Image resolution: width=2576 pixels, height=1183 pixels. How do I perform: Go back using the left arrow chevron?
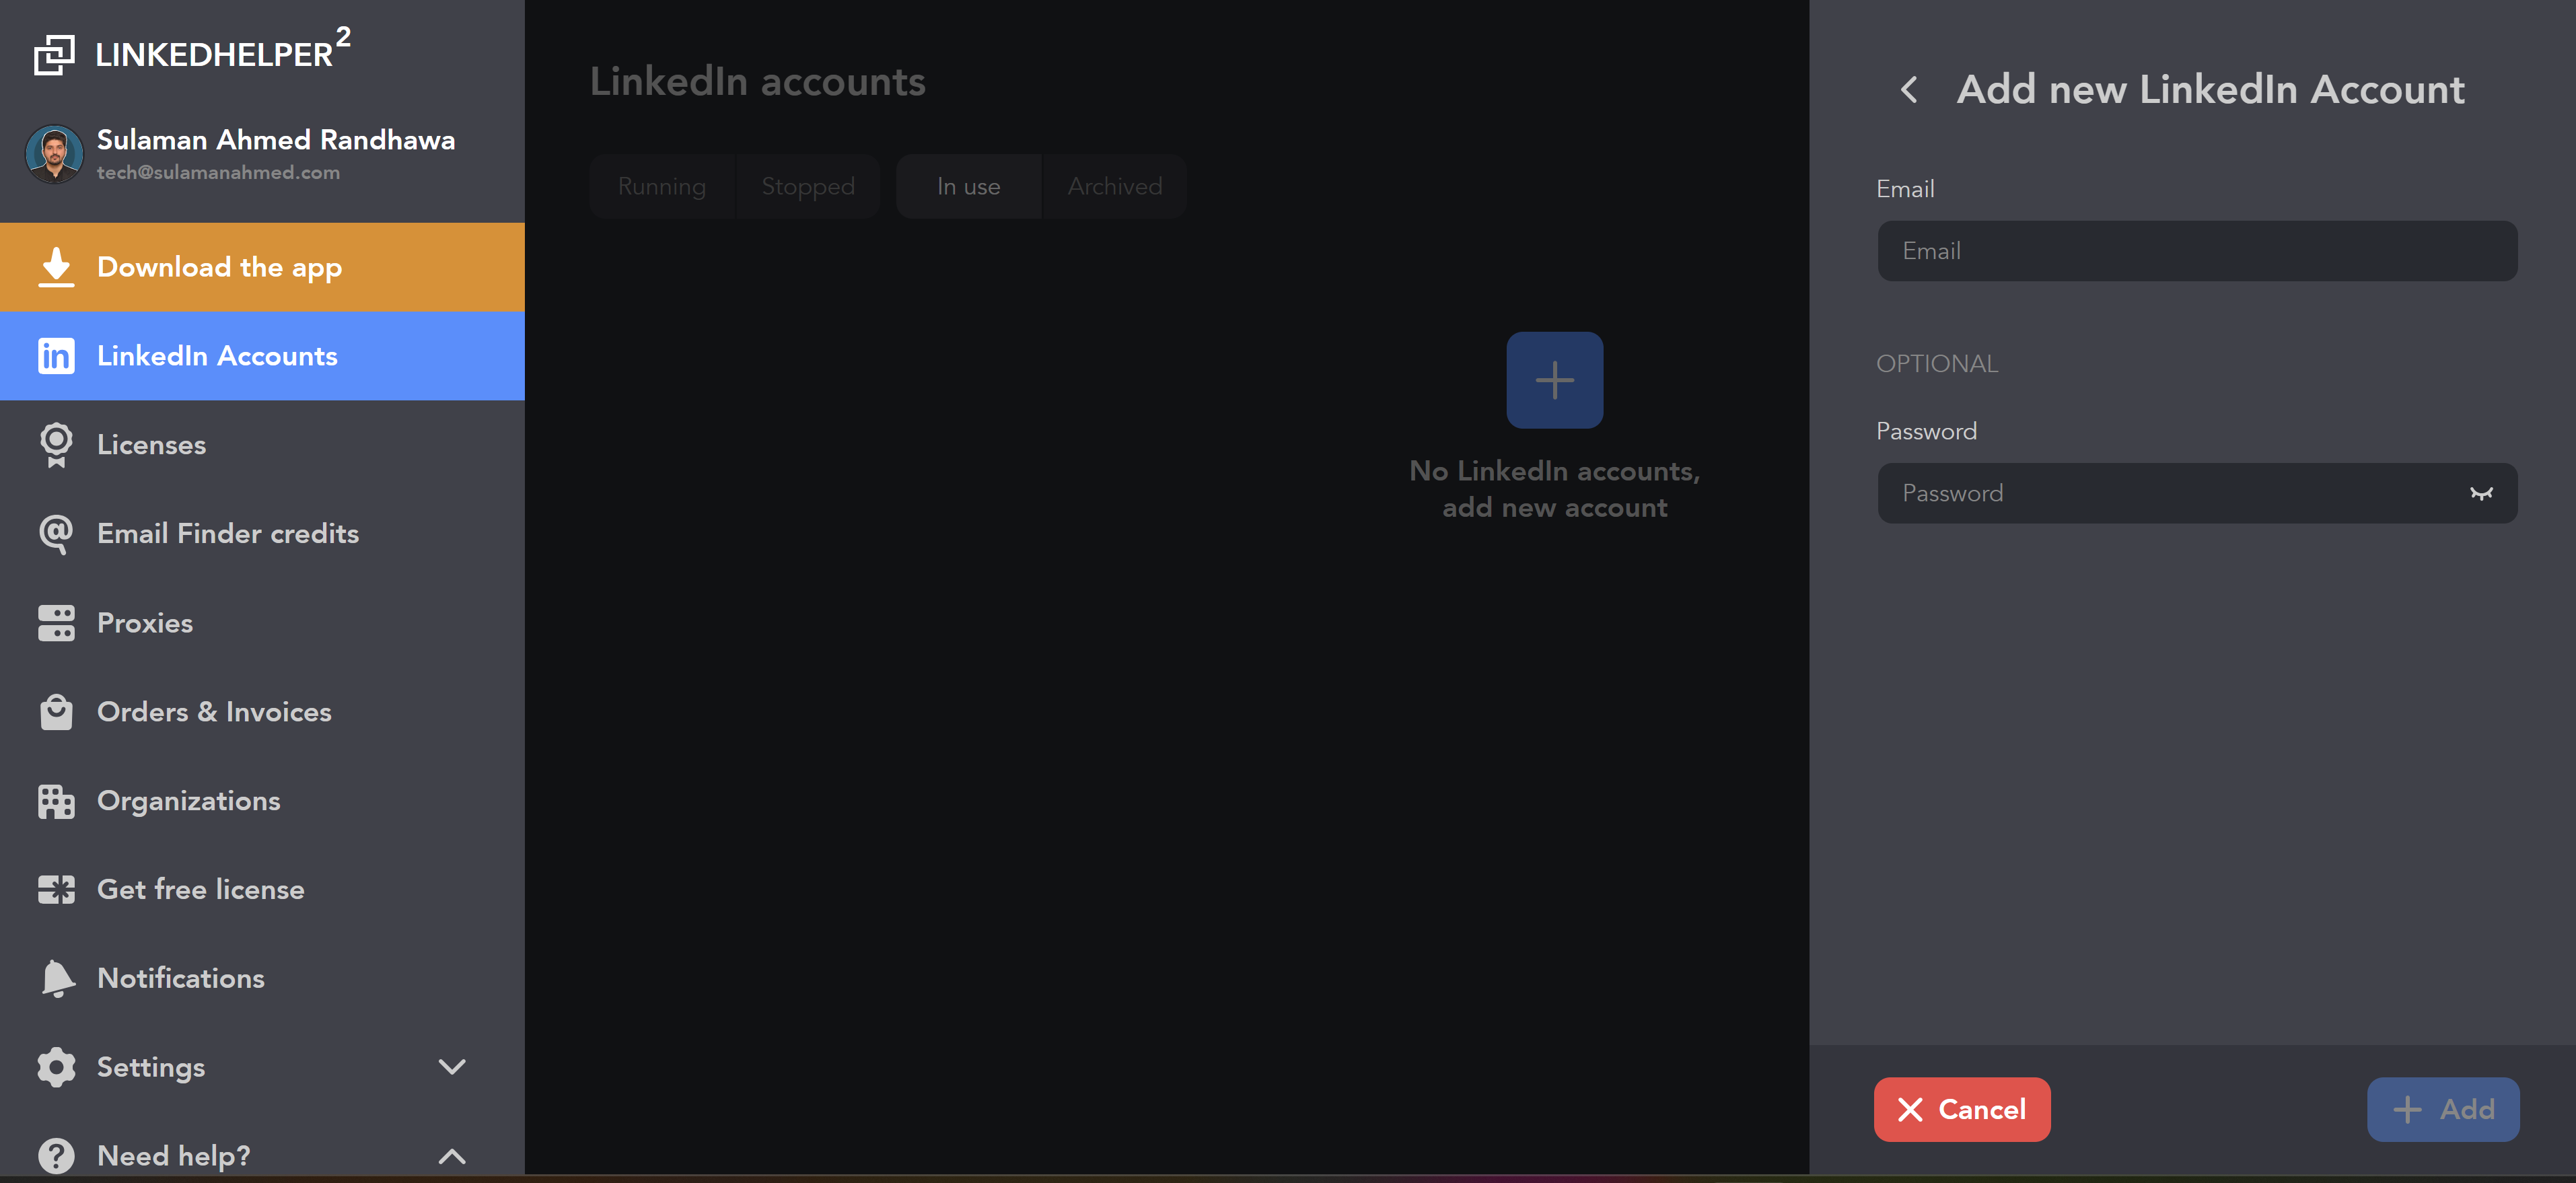point(1909,90)
